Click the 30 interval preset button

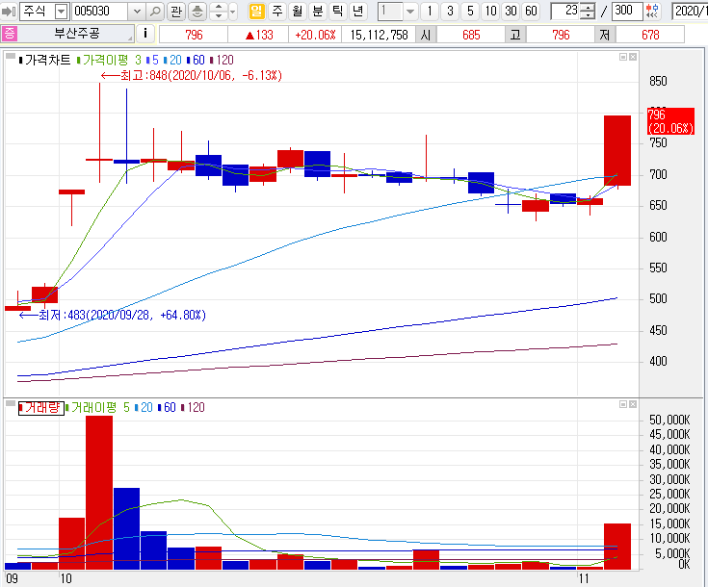point(511,11)
